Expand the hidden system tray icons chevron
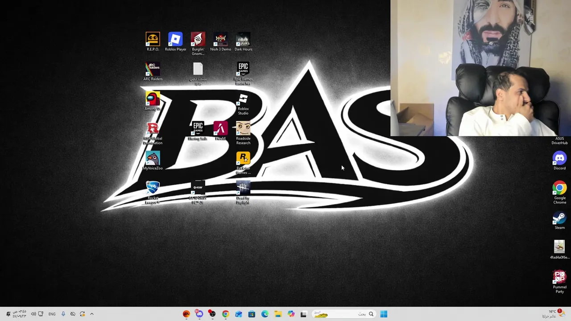Image resolution: width=571 pixels, height=321 pixels. tap(92, 314)
